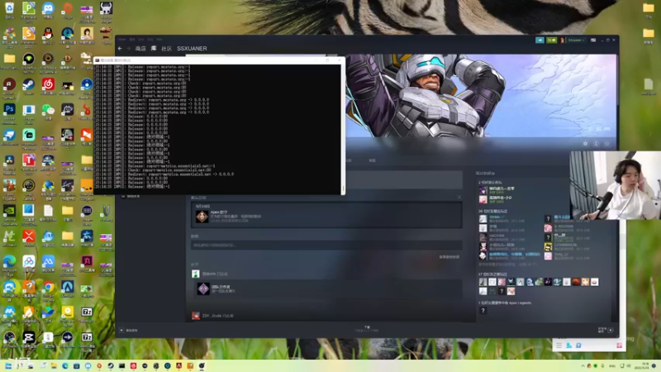Open Downloads at bottom center of Steam
This screenshot has width=661, height=372.
(x=367, y=328)
